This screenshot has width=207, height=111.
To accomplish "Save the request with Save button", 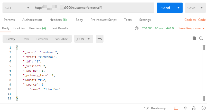I will pos(191,8).
